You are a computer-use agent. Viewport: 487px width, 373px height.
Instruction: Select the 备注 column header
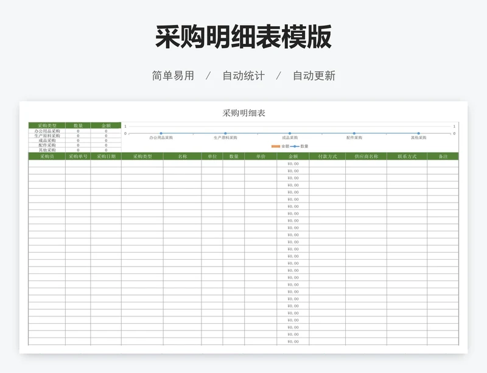[x=443, y=156]
